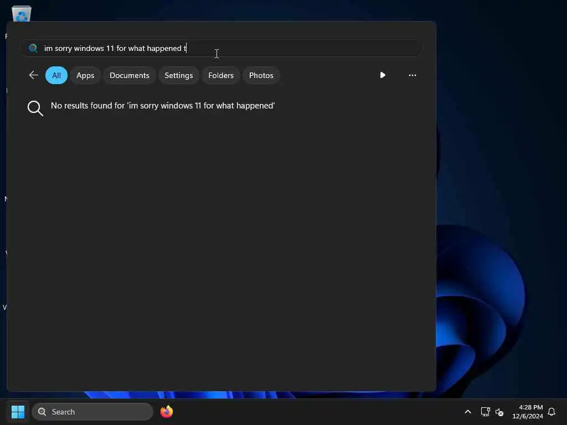Click the search text box with the query
The width and height of the screenshot is (567, 425).
[x=221, y=48]
